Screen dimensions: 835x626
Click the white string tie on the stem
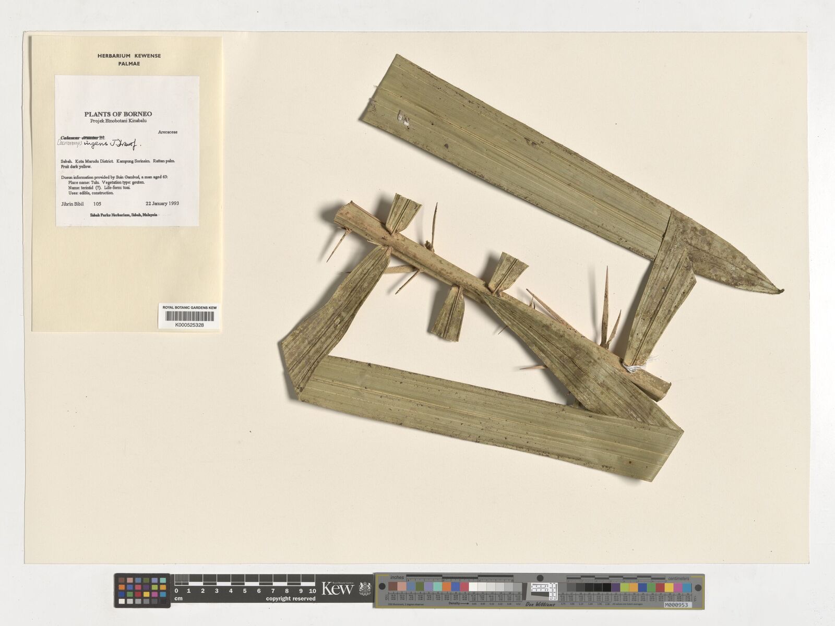[634, 367]
